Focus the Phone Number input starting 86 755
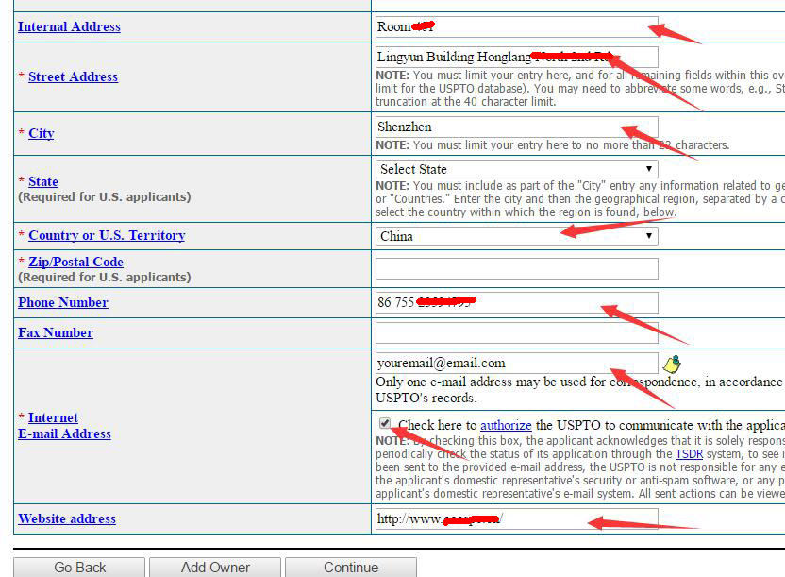This screenshot has width=785, height=577. [517, 302]
